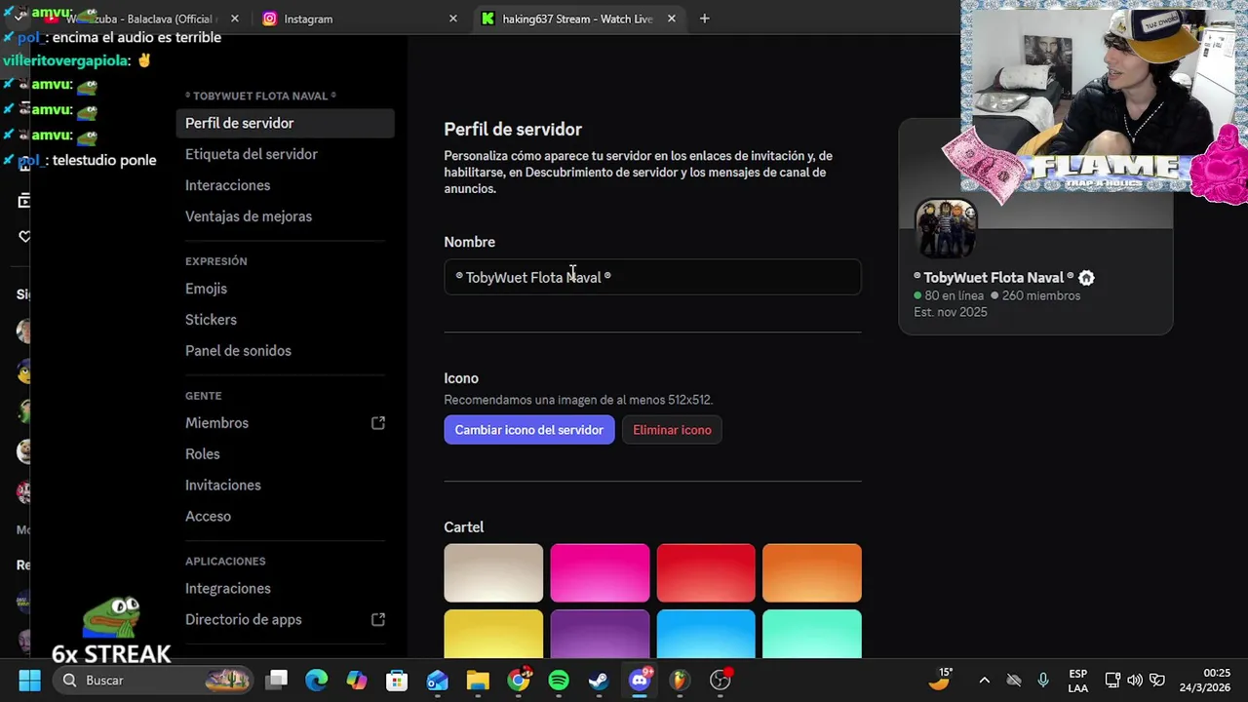The image size is (1248, 702).
Task: Select the blue banner color swatch
Action: [x=706, y=634]
